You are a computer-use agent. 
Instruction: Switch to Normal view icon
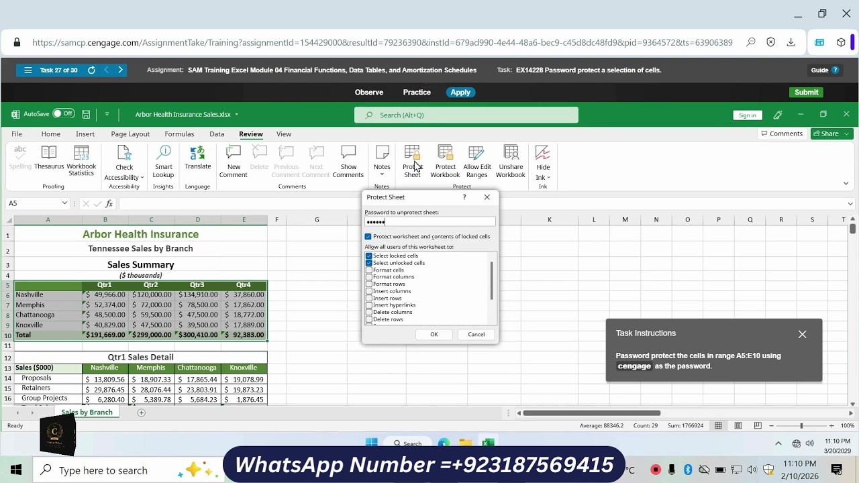pos(718,425)
